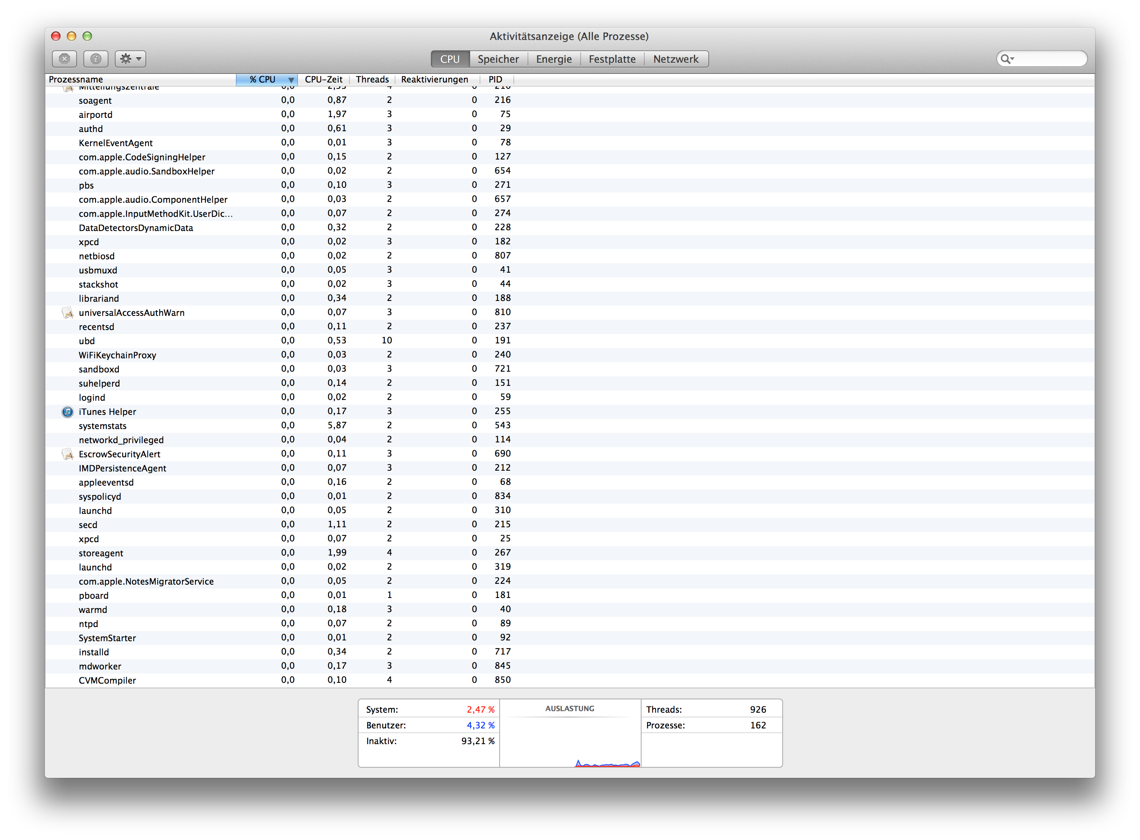Sort by the CPU-Zeit column header
The image size is (1140, 840).
[x=324, y=79]
